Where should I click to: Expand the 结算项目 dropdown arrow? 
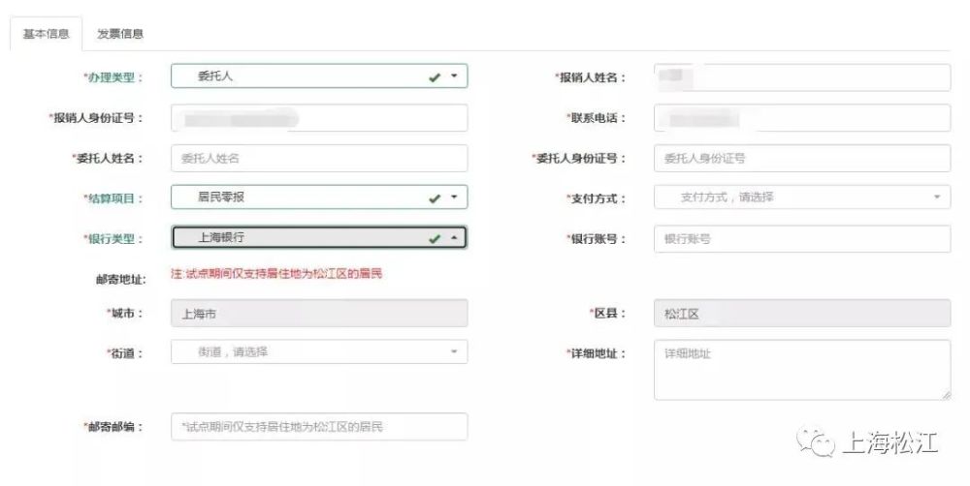pos(454,197)
